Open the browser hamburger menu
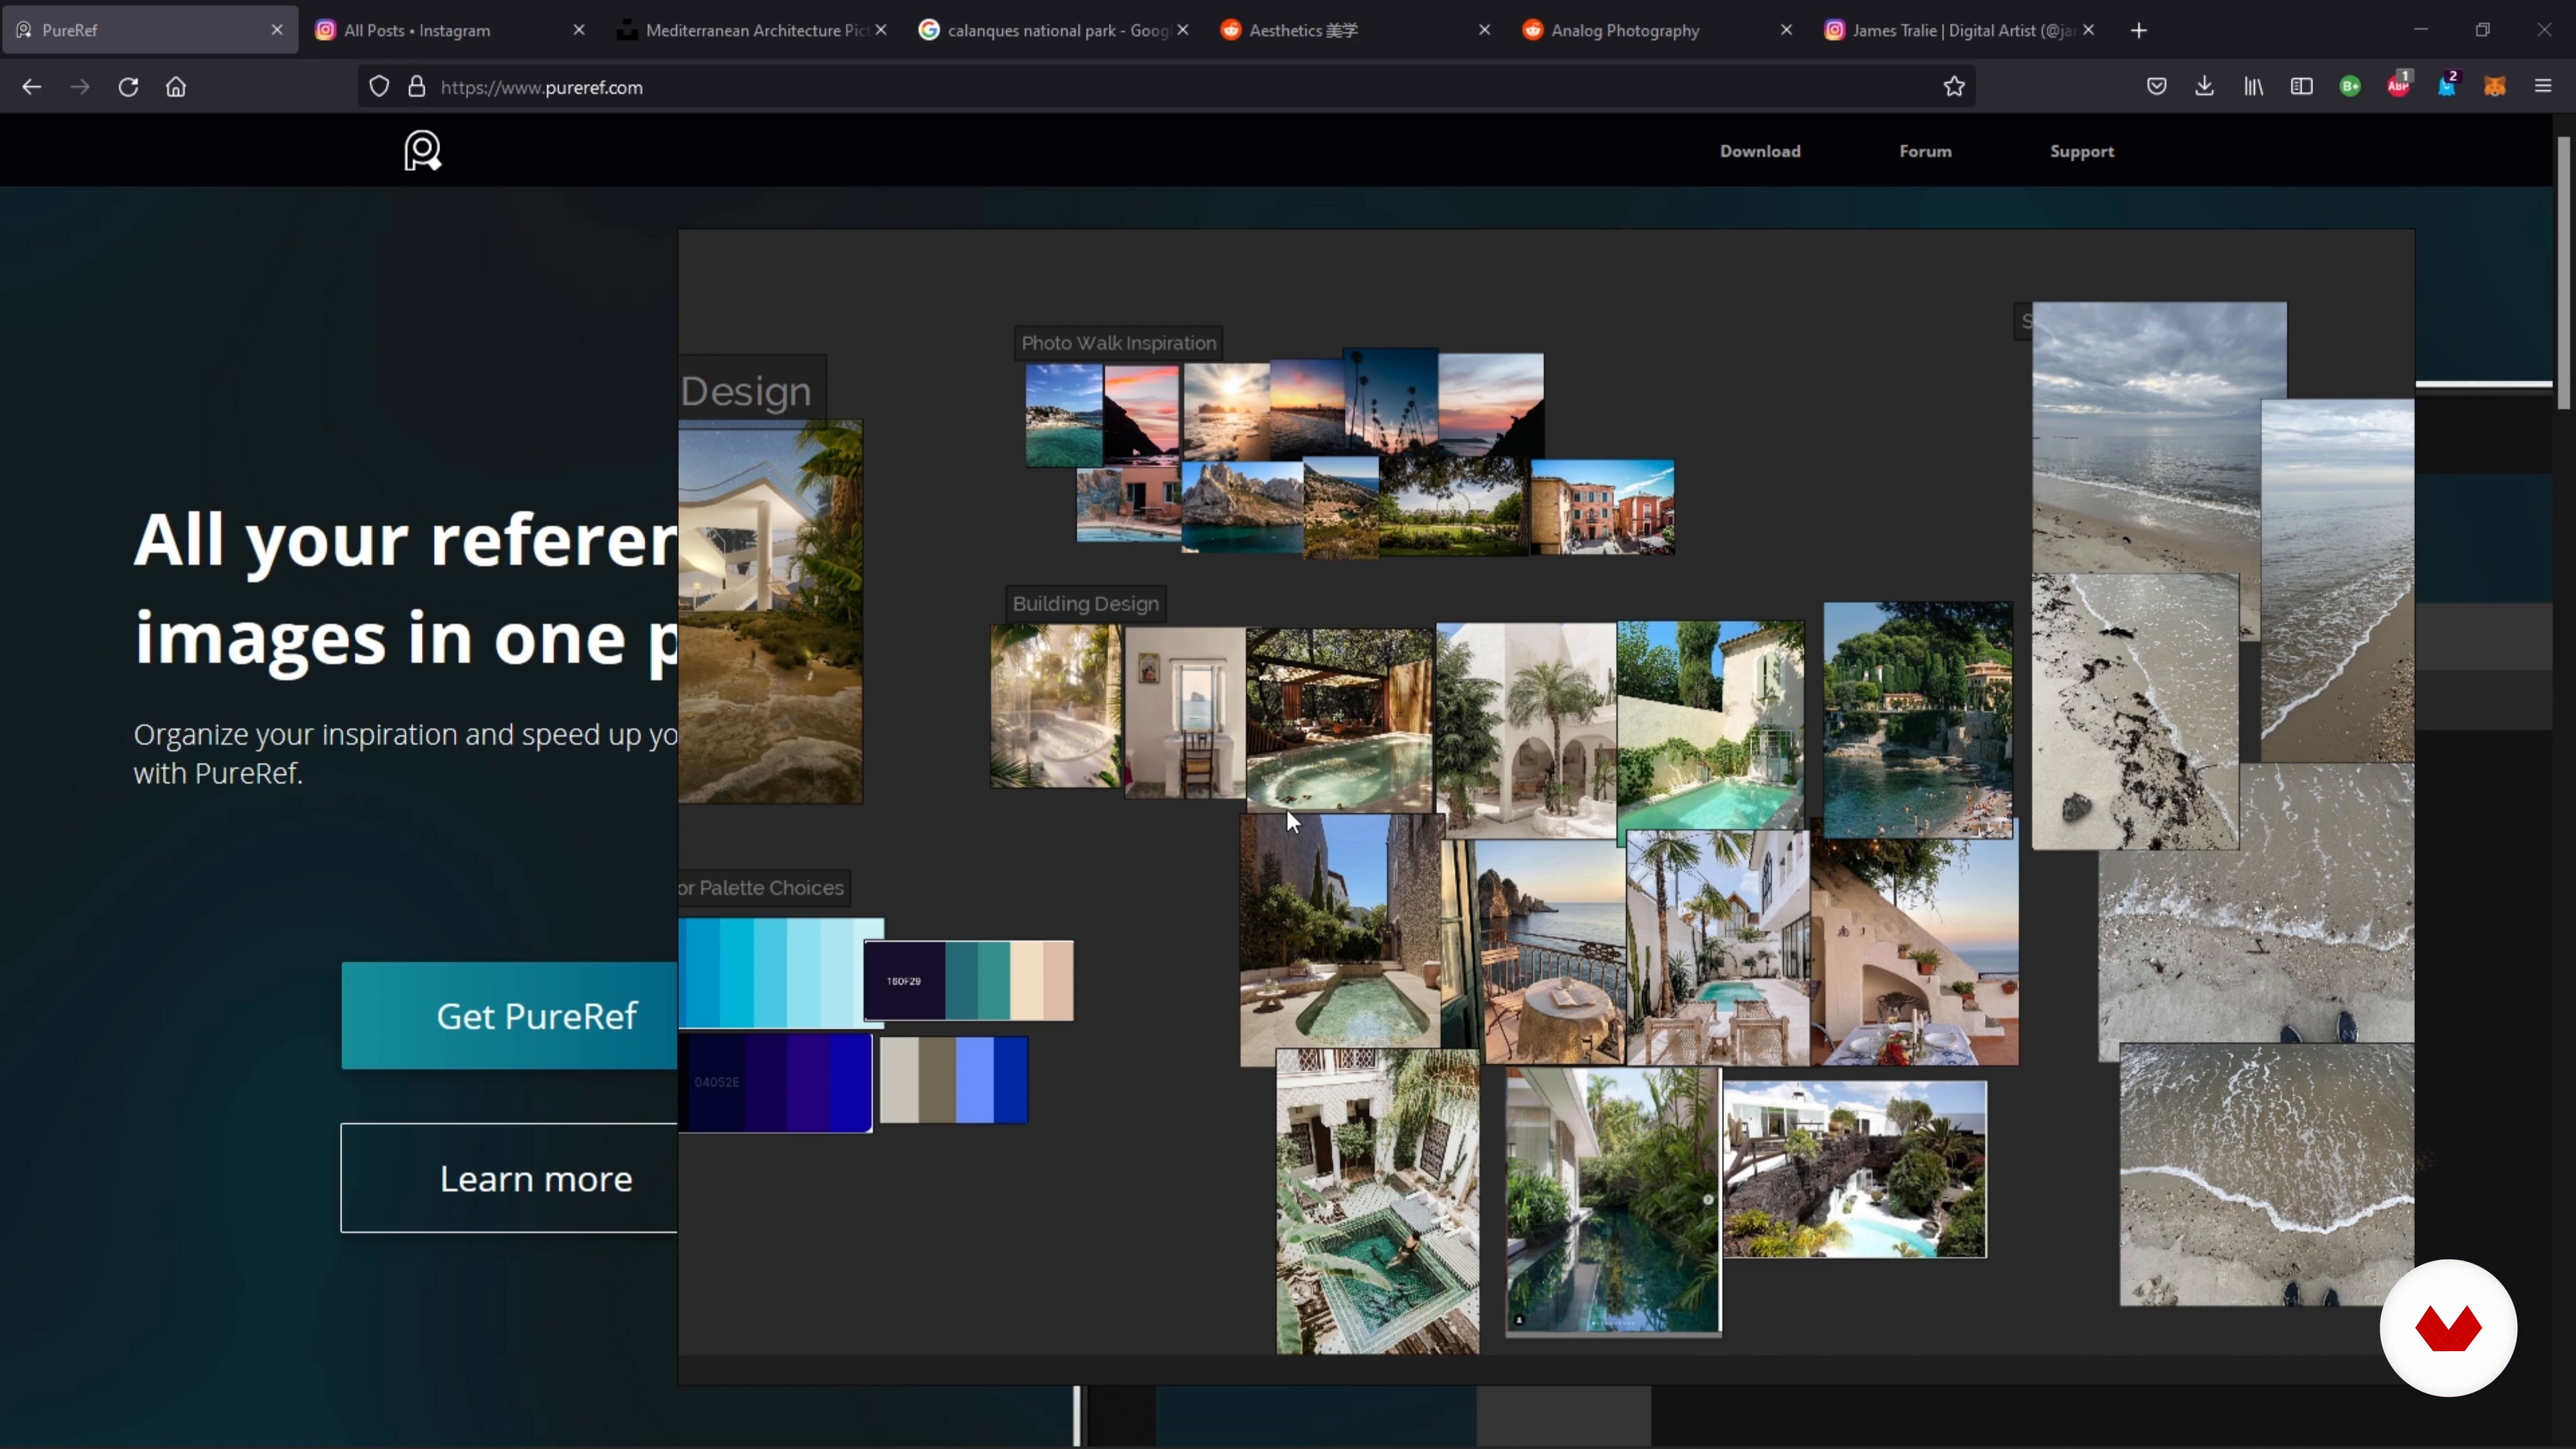Screen dimensions: 2576x1449 [x=2543, y=87]
